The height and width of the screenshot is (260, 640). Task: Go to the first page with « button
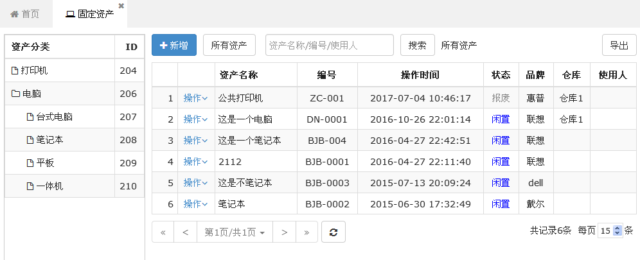(x=163, y=232)
